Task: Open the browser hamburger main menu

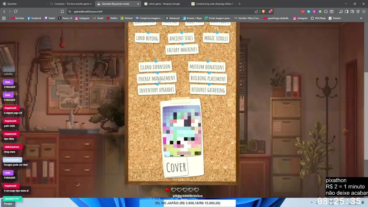Action: click(364, 11)
